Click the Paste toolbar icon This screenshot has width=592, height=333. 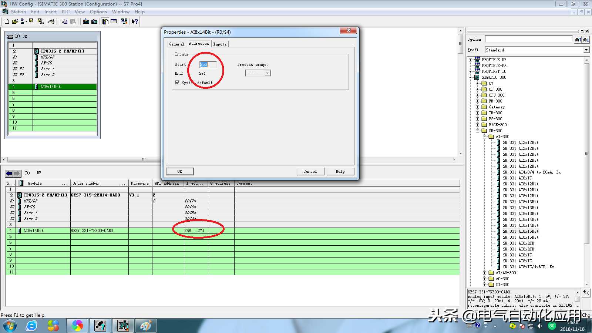click(x=73, y=21)
